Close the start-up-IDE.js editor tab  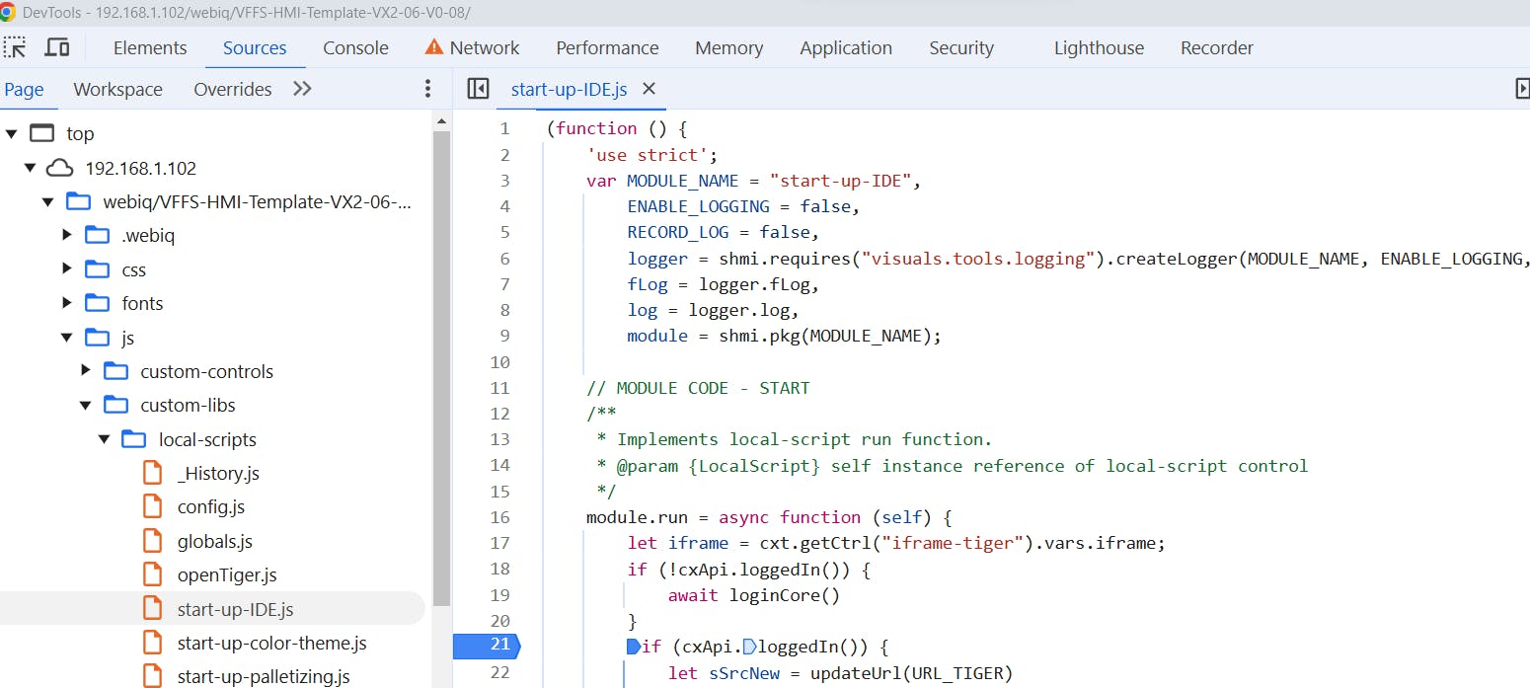point(649,89)
